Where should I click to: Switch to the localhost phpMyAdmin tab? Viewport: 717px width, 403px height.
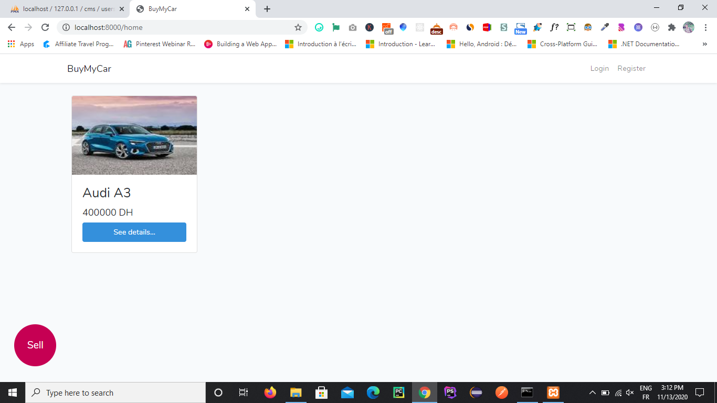[67, 9]
